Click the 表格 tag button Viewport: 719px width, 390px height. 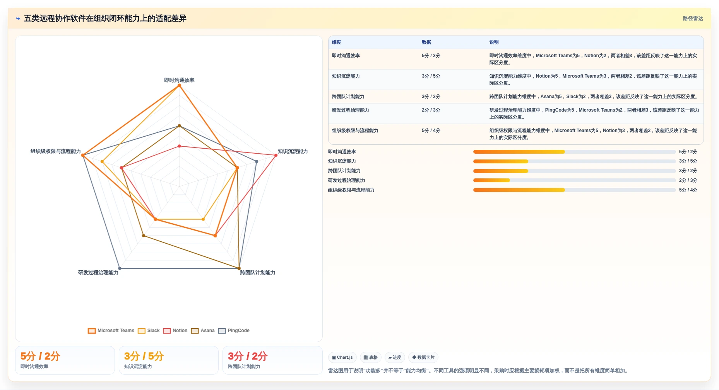tap(371, 358)
